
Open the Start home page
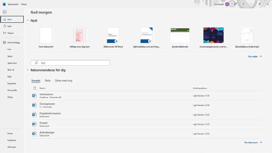12,19
